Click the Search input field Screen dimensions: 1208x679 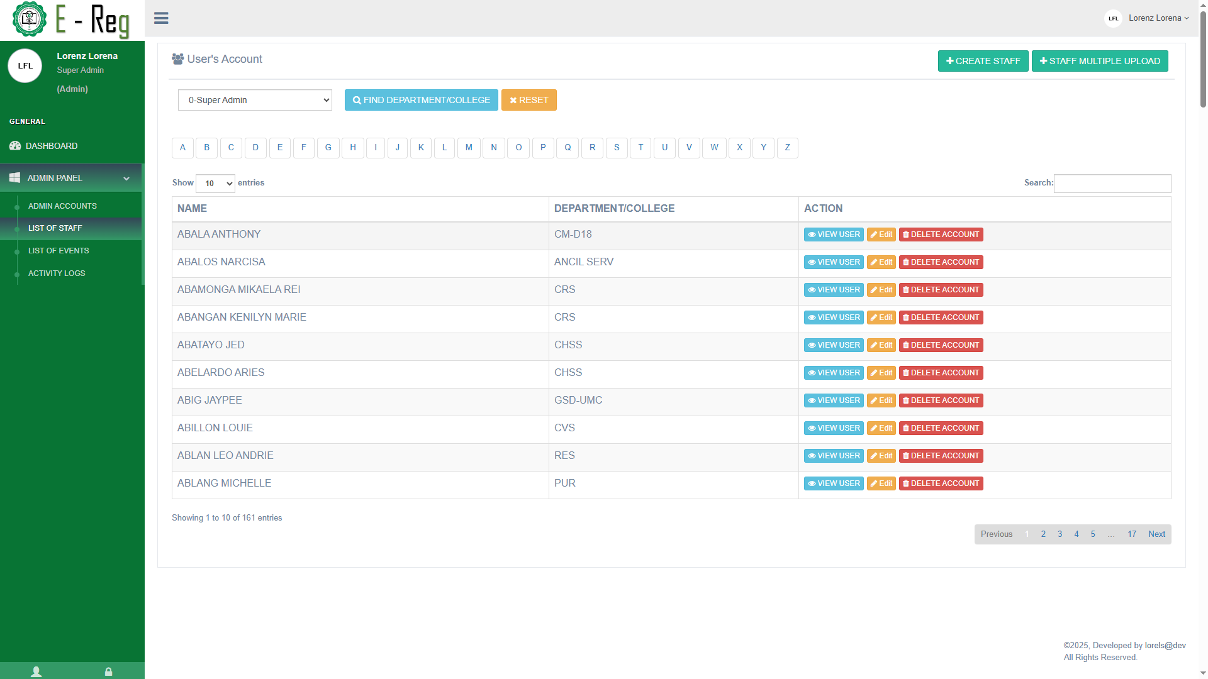(1112, 184)
